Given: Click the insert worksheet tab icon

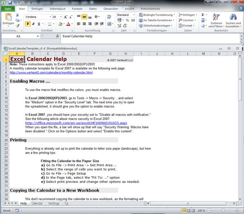Looking at the screenshot, I should tap(66, 203).
